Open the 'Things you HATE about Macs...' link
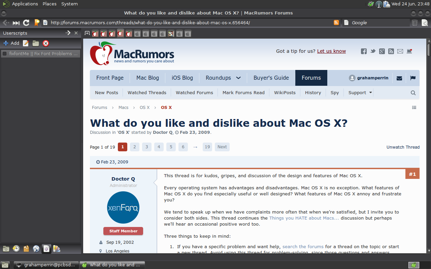Image resolution: width=431 pixels, height=269 pixels. coord(304,218)
